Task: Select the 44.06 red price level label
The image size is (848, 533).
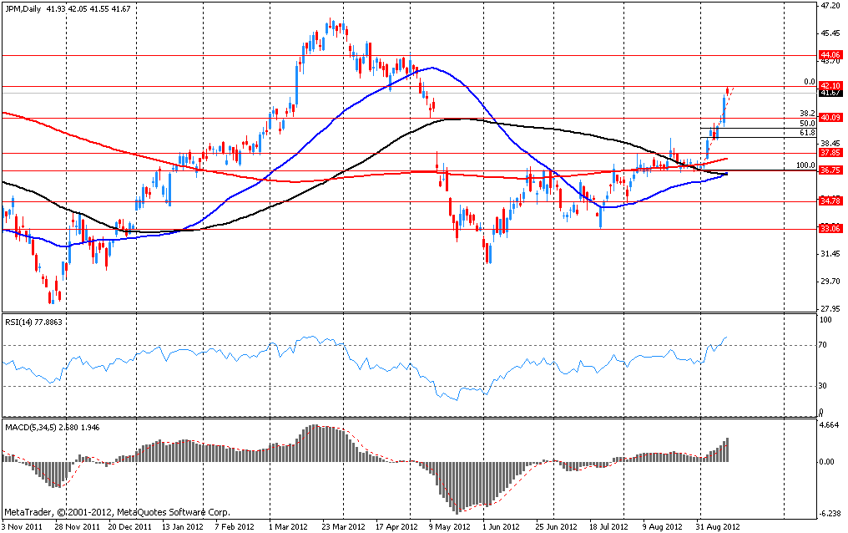Action: coord(829,55)
